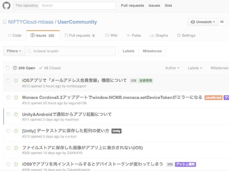Click the dark Unity label on #310
This screenshot has height=171, width=229.
tap(116, 131)
